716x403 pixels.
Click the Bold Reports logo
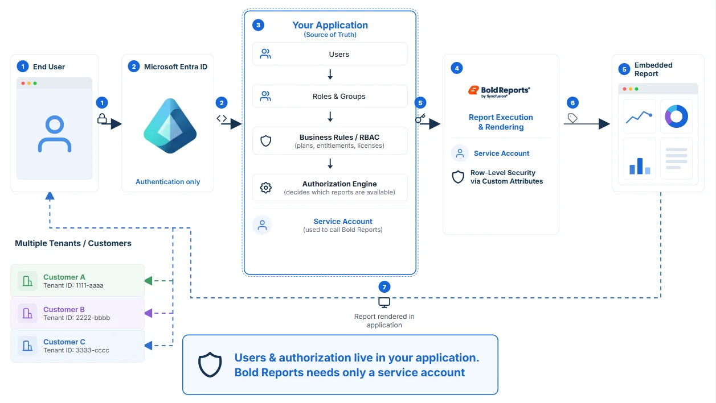[x=499, y=91]
